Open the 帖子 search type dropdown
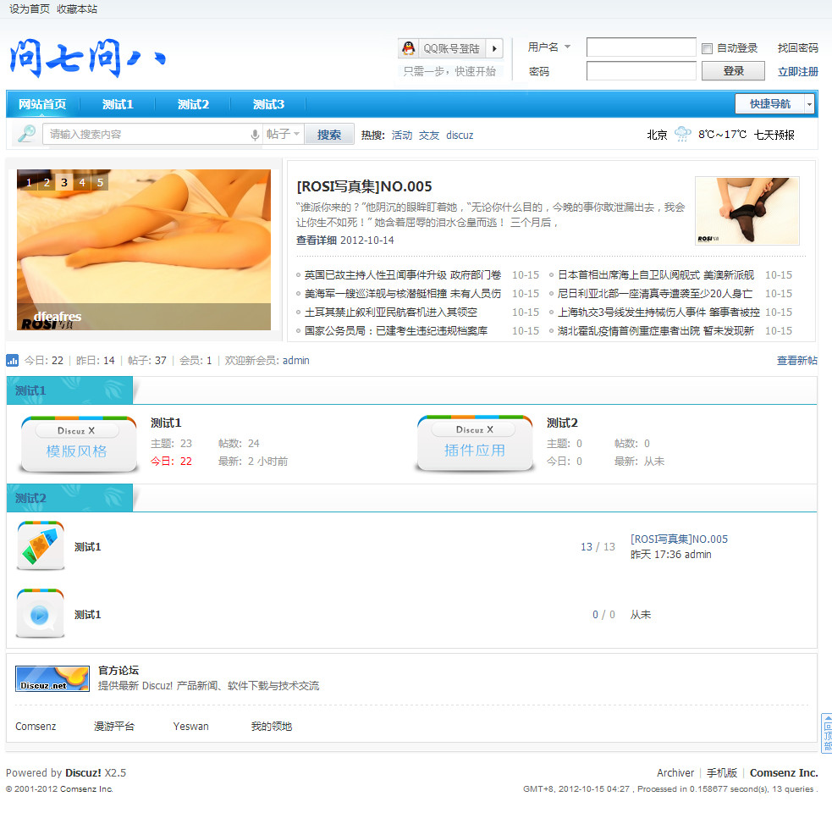 point(286,134)
